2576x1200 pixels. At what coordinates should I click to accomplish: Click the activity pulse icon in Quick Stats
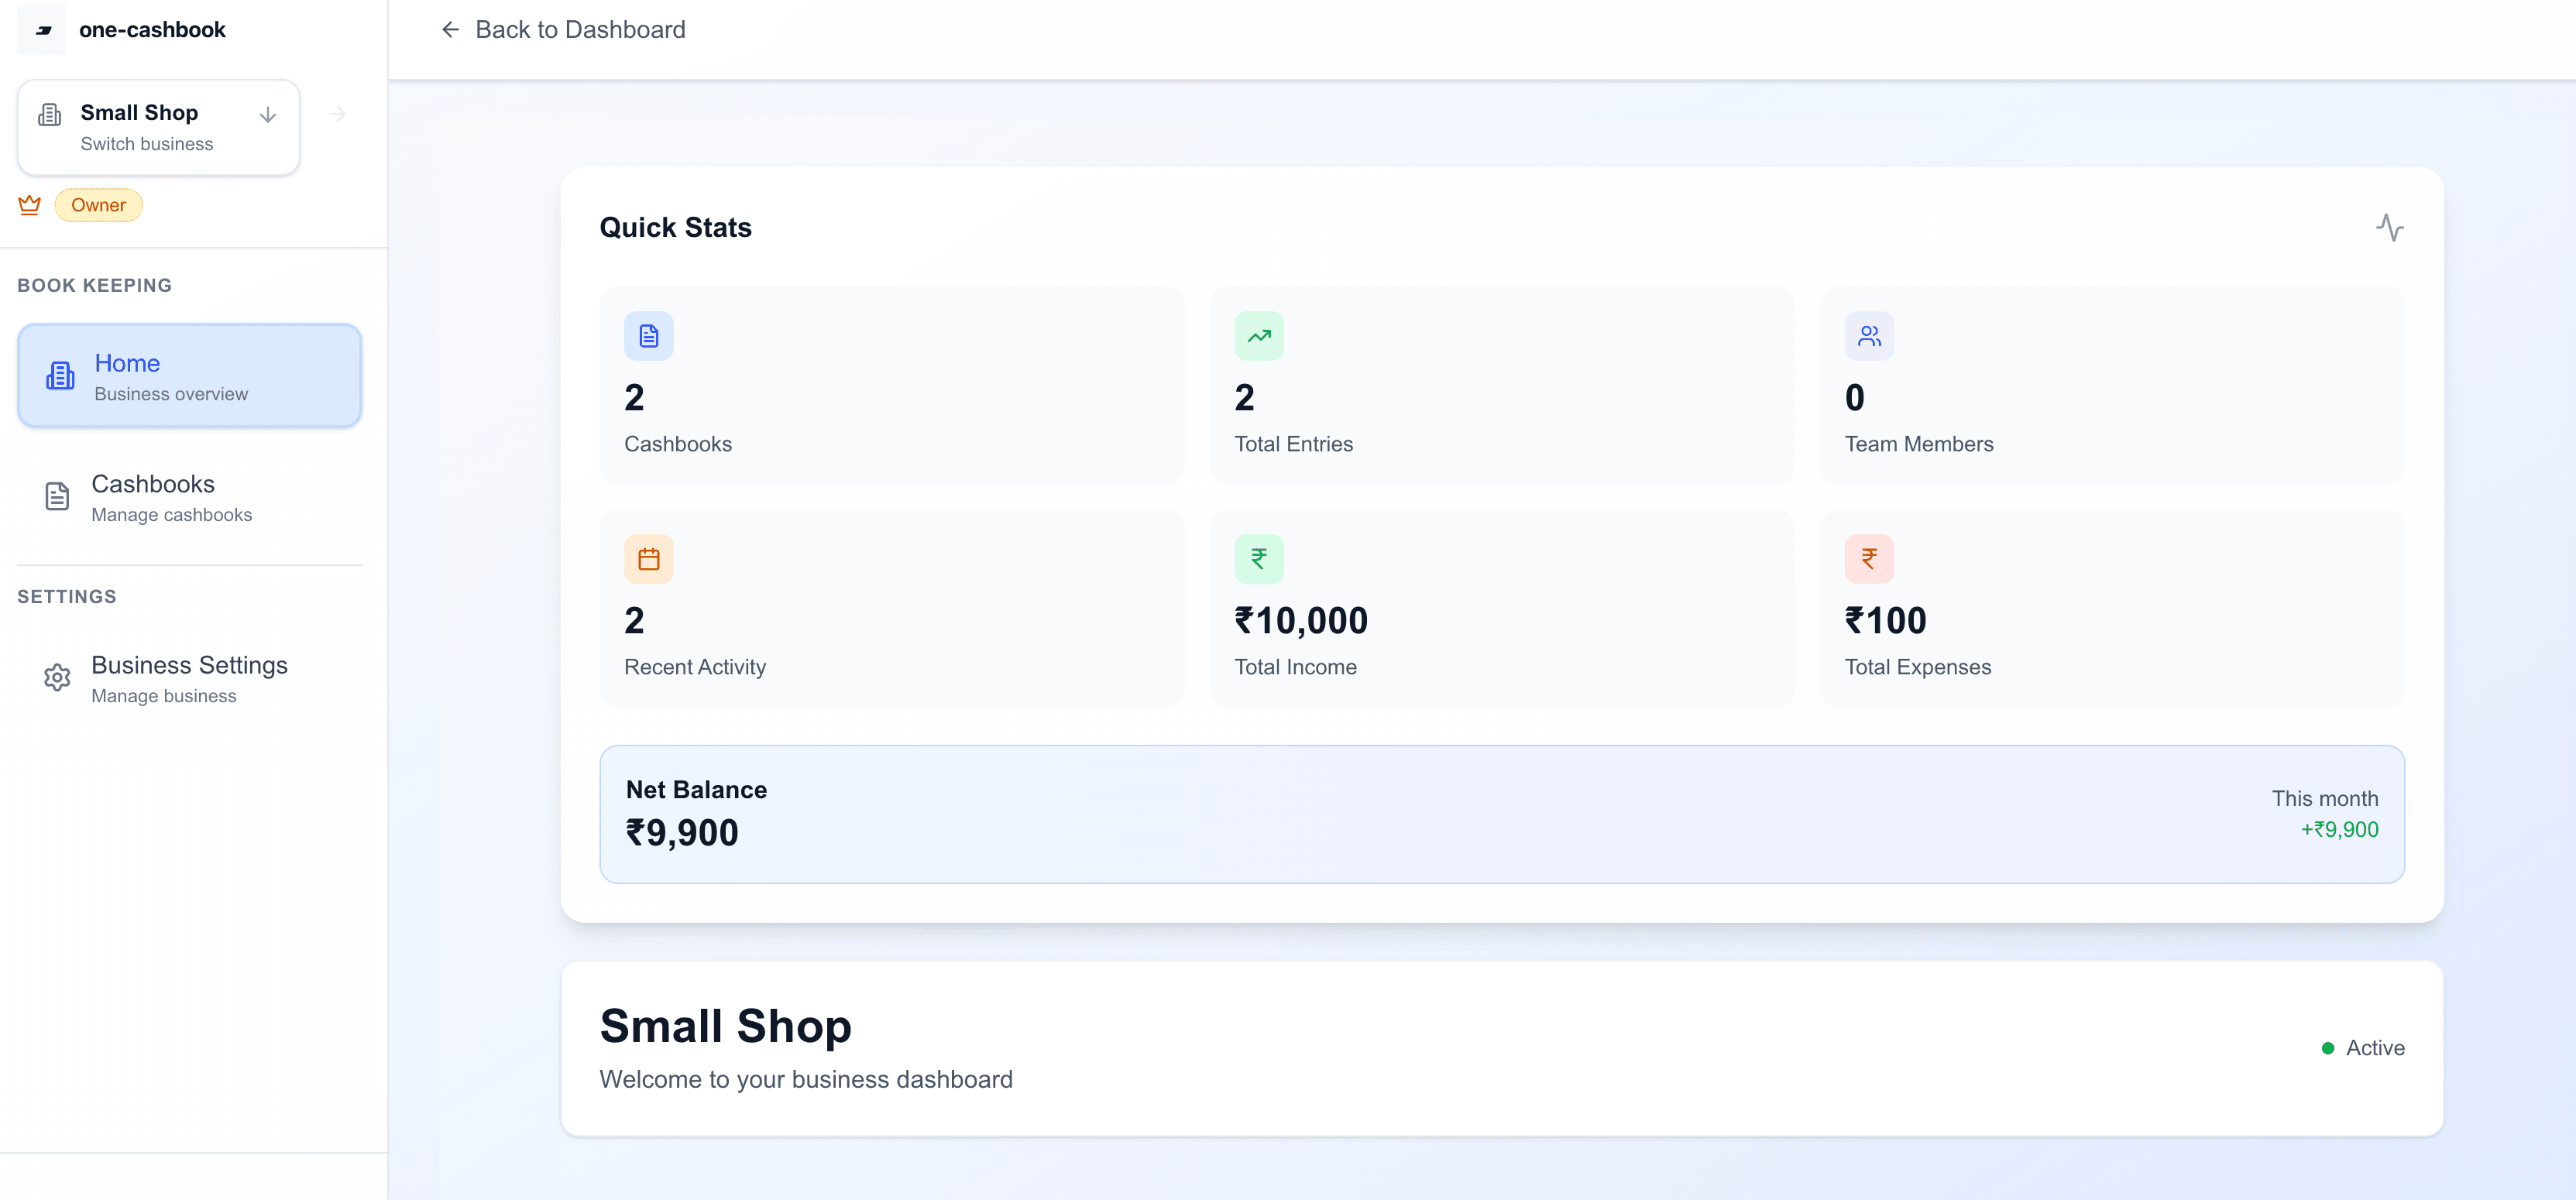point(2389,228)
